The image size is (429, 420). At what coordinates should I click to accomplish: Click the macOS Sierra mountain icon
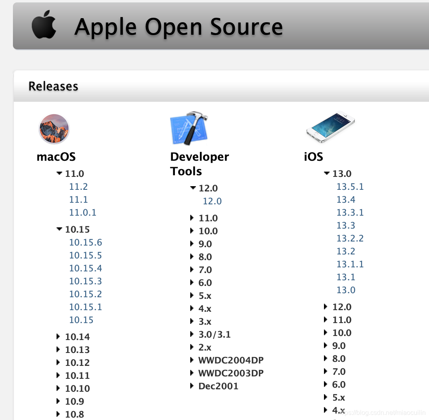54,129
